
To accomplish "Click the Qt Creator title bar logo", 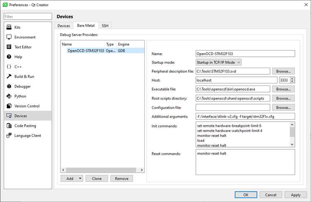I will [x=5, y=5].
